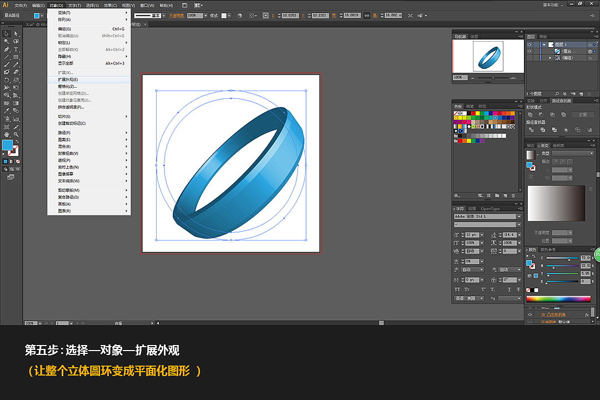Click target circle of layer 图层 1

click(590, 45)
